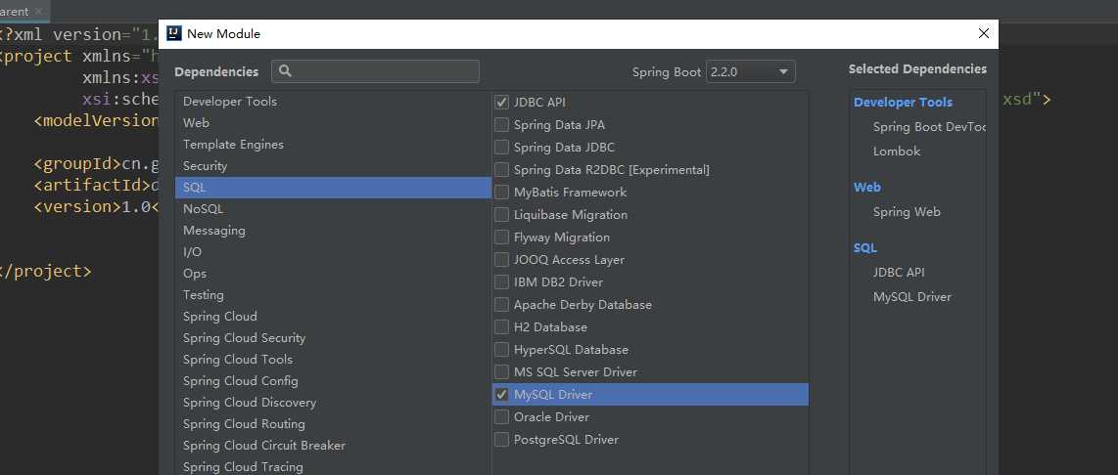Viewport: 1118px width, 475px height.
Task: Check HyperSQL Database option
Action: click(x=502, y=350)
